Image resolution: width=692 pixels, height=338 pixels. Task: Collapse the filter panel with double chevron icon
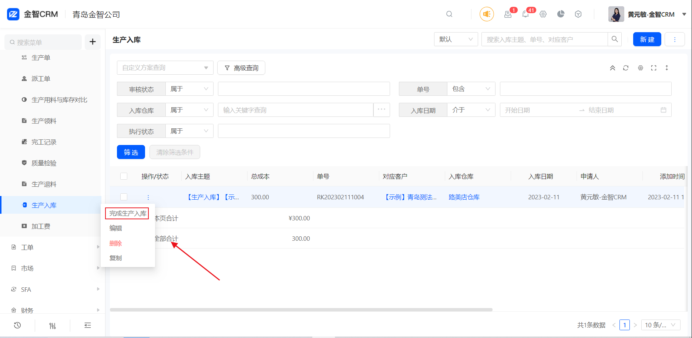[612, 68]
